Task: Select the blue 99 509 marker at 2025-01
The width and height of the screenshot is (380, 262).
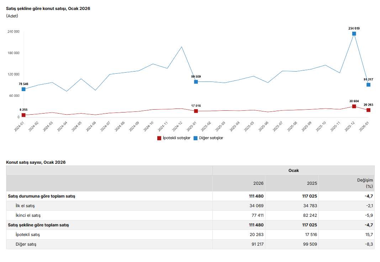Action: [196, 82]
